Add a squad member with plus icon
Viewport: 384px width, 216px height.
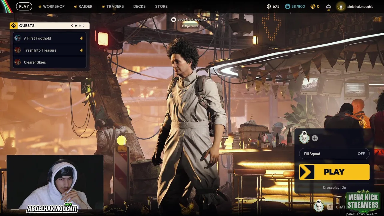pos(315,138)
